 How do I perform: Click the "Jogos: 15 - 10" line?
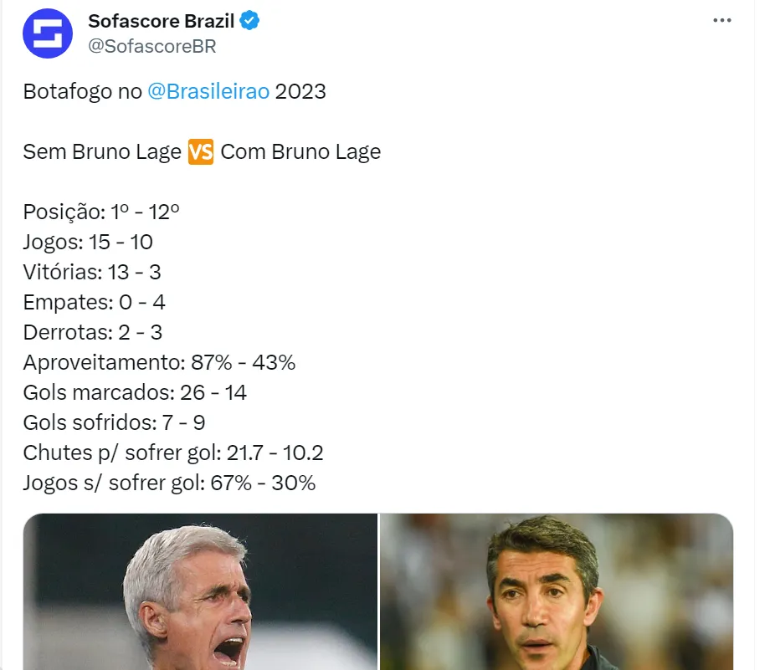click(x=88, y=243)
